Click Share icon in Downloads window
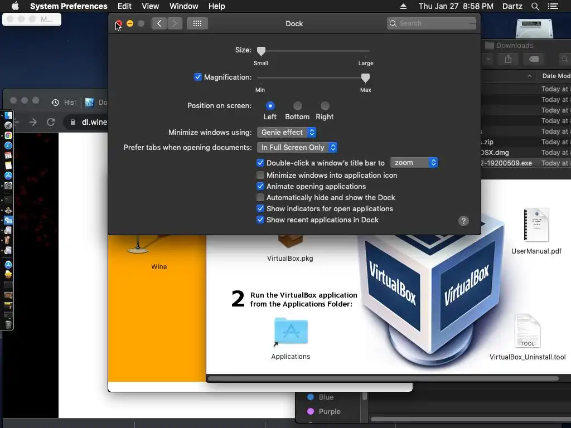571x428 pixels. pyautogui.click(x=509, y=59)
